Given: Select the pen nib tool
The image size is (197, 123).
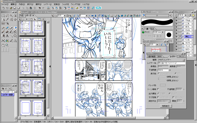Looking at the screenshot, I should [x=3, y=28].
